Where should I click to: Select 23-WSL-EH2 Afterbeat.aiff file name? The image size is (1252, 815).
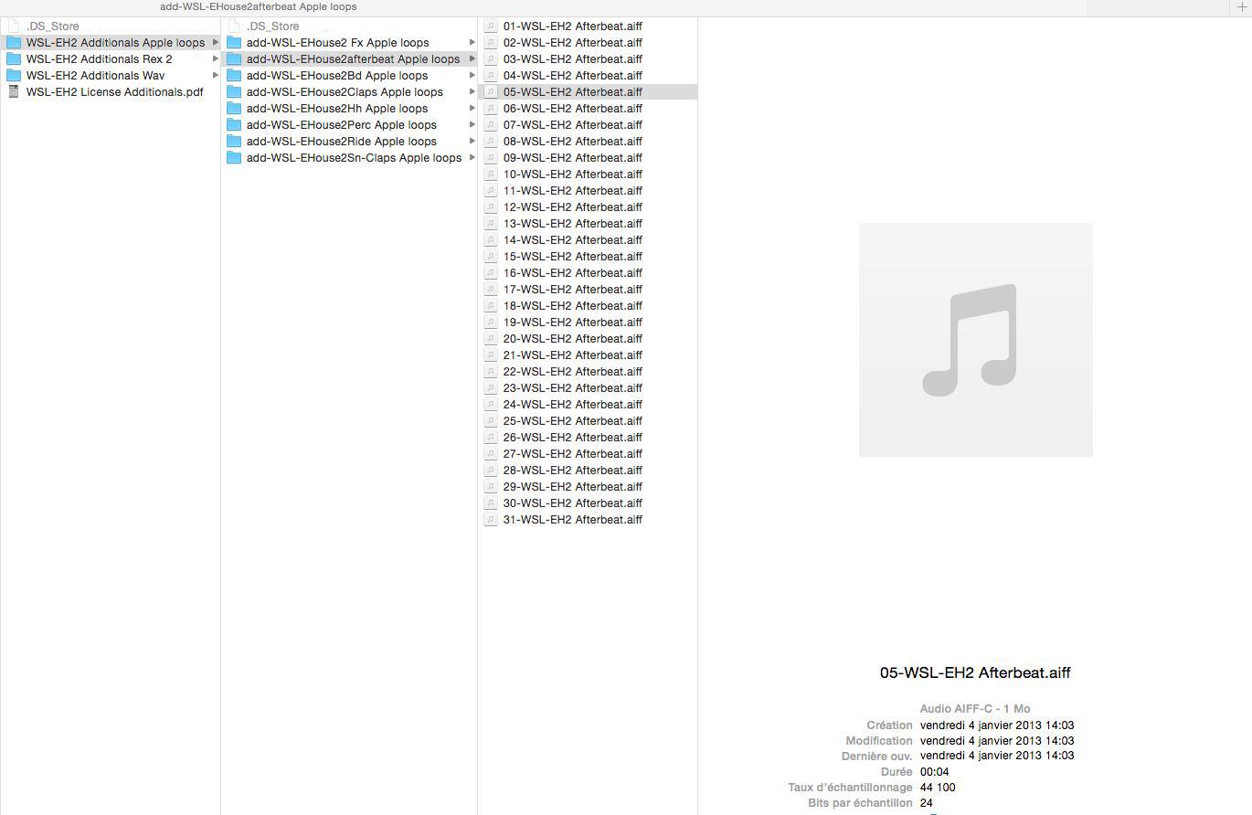(x=573, y=388)
